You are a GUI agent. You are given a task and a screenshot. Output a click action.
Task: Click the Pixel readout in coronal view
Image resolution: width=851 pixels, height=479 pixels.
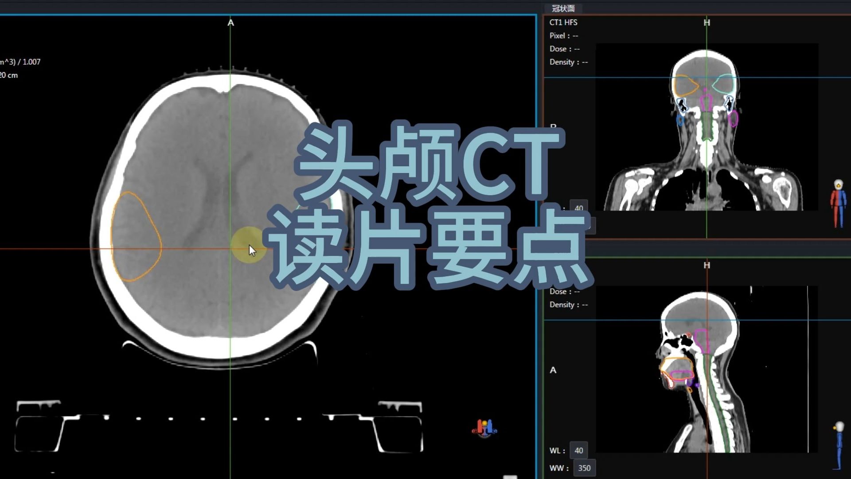[x=564, y=35]
